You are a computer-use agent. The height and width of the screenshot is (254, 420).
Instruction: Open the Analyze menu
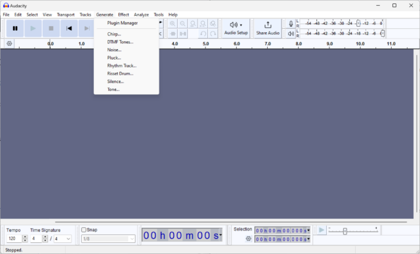(x=141, y=14)
